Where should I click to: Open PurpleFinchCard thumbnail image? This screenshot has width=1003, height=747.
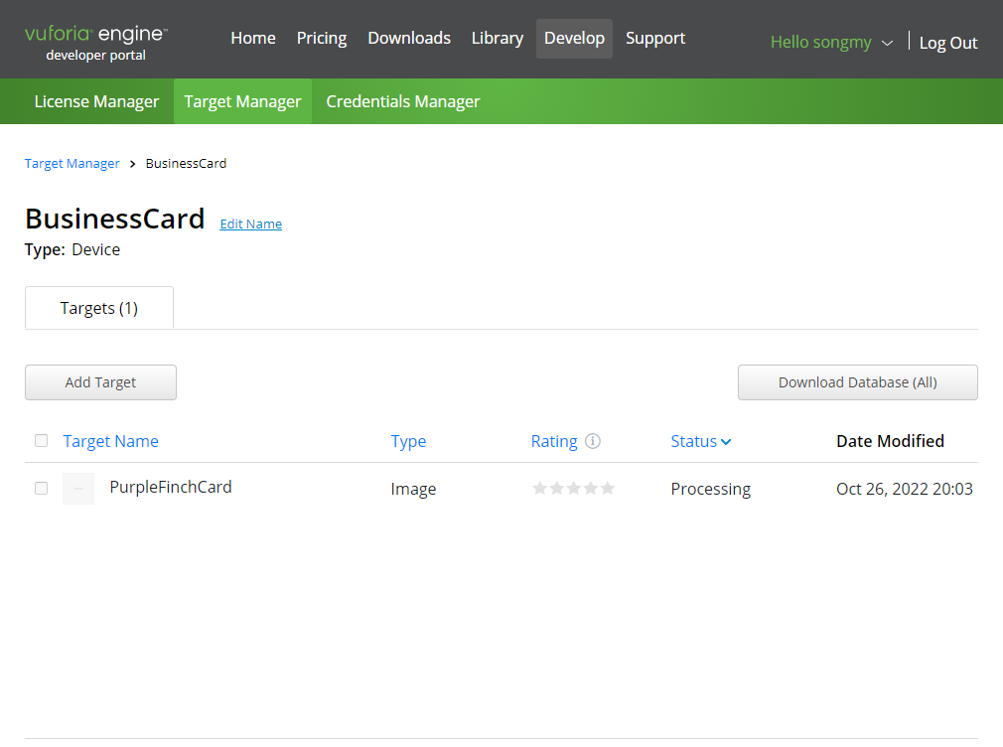[x=78, y=489]
